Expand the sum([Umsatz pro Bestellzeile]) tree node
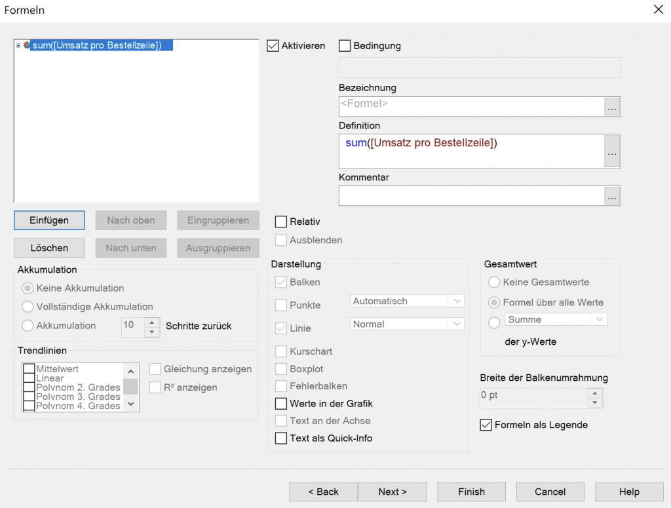This screenshot has width=671, height=508. click(x=17, y=45)
